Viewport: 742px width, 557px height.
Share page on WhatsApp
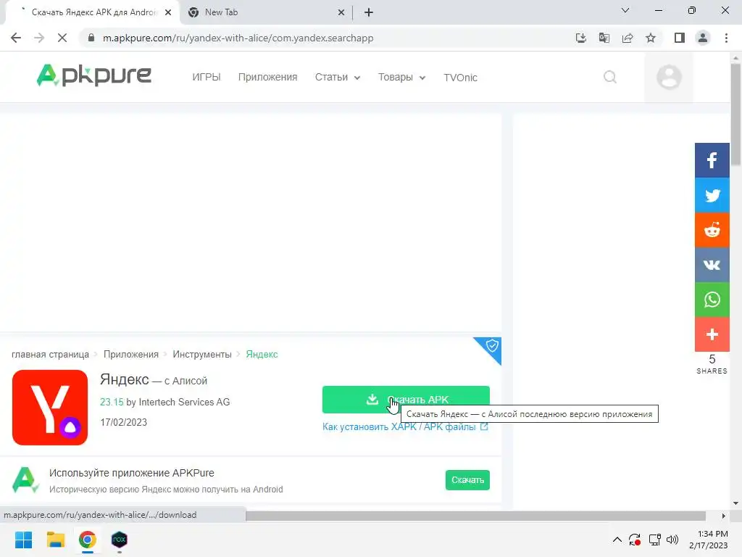[712, 300]
